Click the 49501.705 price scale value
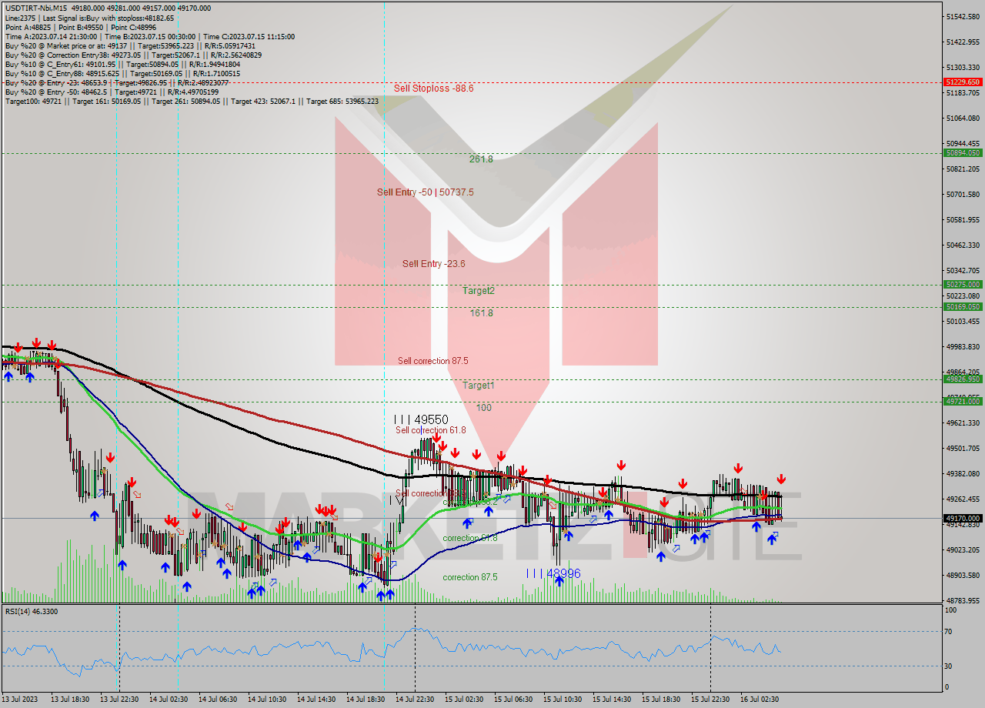Image resolution: width=985 pixels, height=708 pixels. tap(963, 448)
